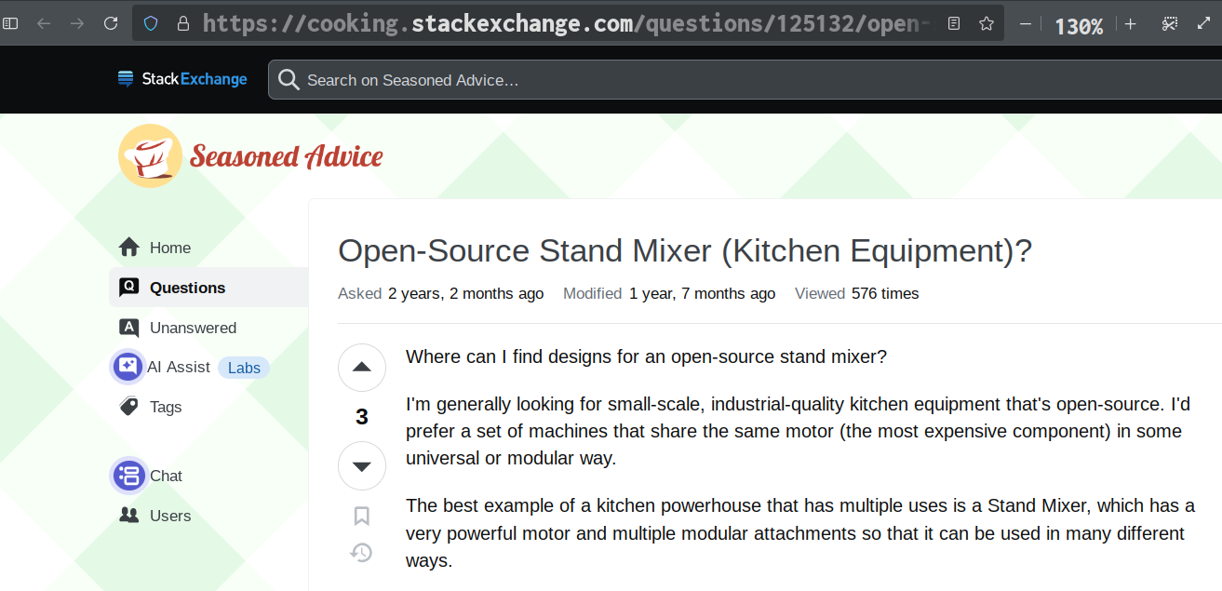Click the tracking protection shield icon

(x=152, y=23)
